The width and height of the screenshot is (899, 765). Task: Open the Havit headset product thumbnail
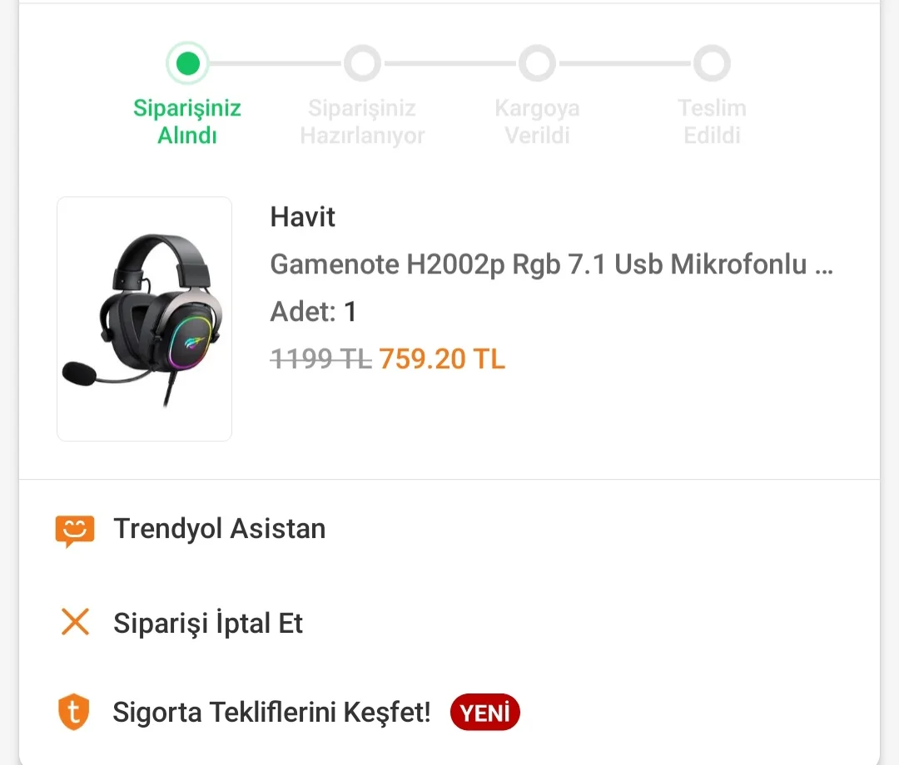click(x=144, y=318)
